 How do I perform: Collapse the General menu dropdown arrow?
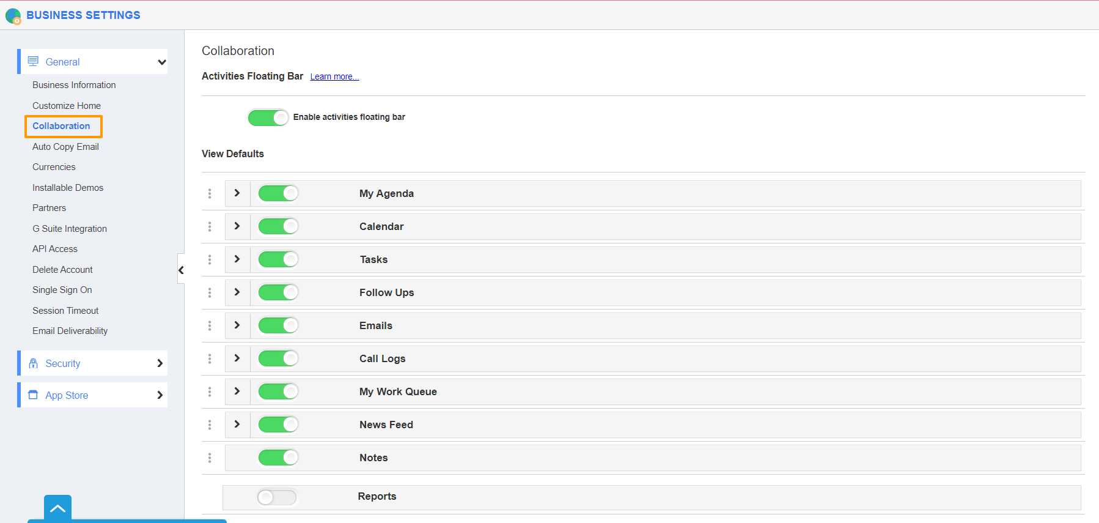[161, 62]
